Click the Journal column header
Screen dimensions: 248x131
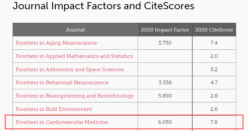75,30
